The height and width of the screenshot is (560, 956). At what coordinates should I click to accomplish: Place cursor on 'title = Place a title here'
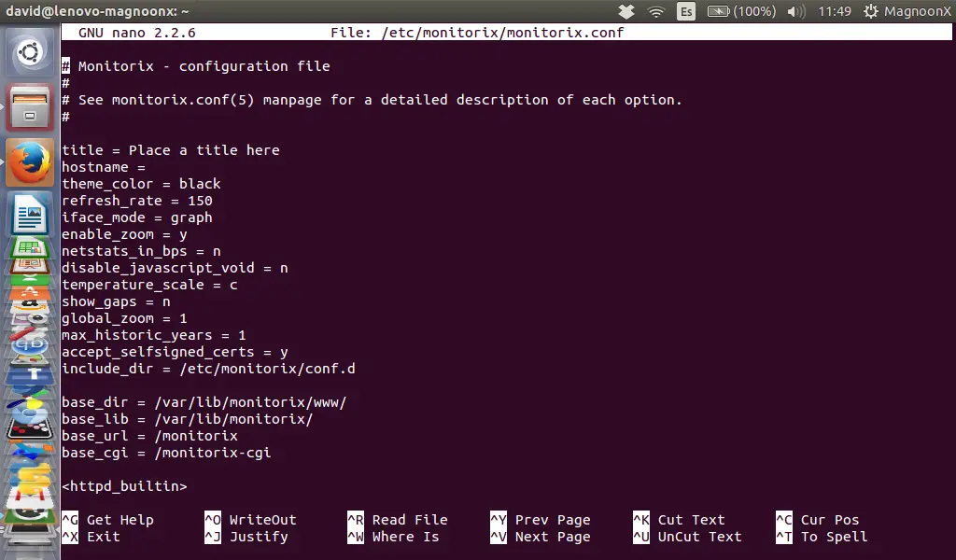[x=171, y=150]
